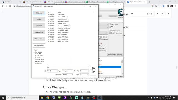The height and width of the screenshot is (100, 178).
Task: Switch to the first Discord browser tab
Action: click(53, 2)
